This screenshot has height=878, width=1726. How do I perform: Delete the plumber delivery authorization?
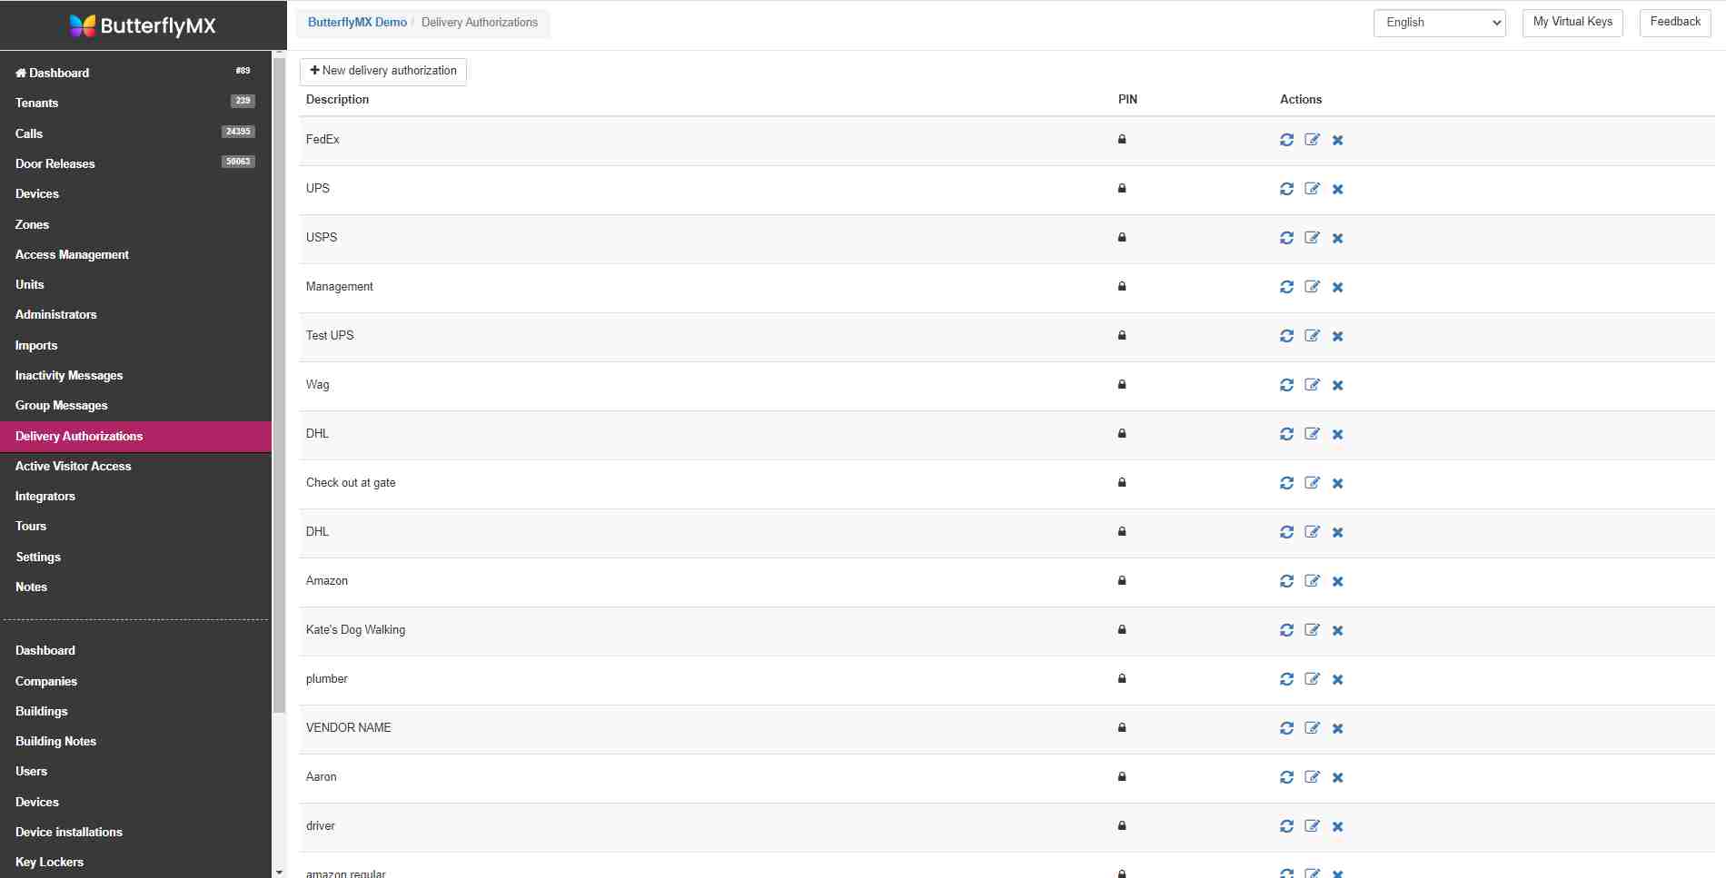[1337, 678]
